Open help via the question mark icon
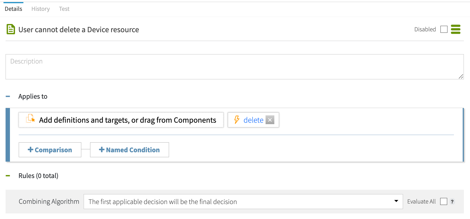Image resolution: width=470 pixels, height=219 pixels. click(452, 201)
